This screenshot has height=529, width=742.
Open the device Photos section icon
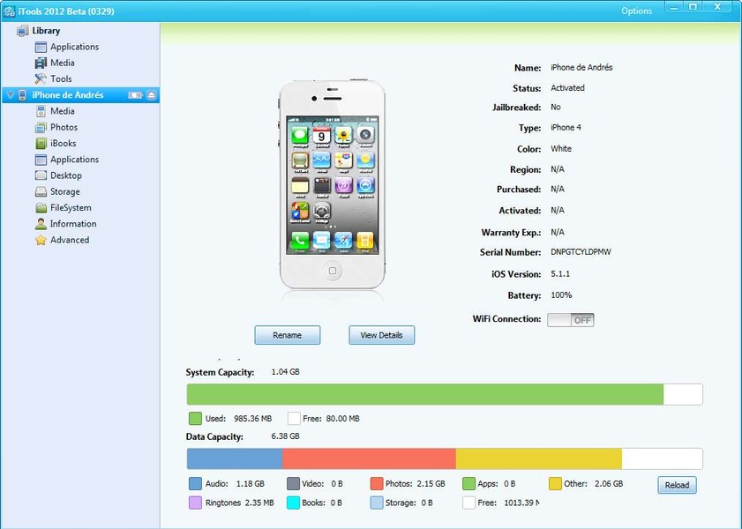[41, 127]
